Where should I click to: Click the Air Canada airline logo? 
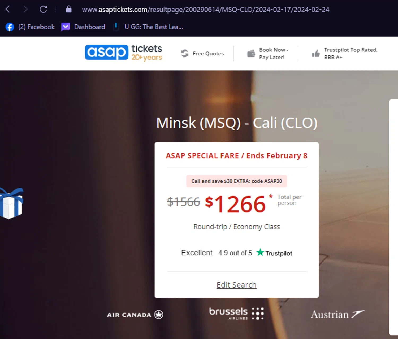click(x=135, y=315)
